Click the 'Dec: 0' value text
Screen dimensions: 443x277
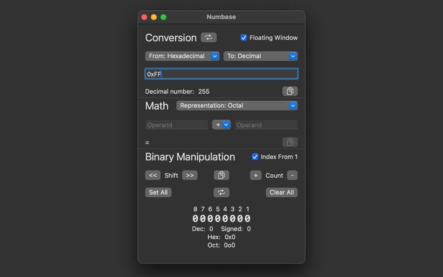coord(202,229)
